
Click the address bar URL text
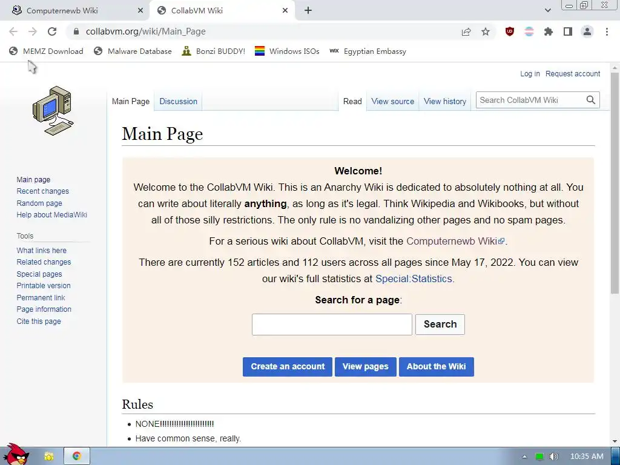[145, 31]
